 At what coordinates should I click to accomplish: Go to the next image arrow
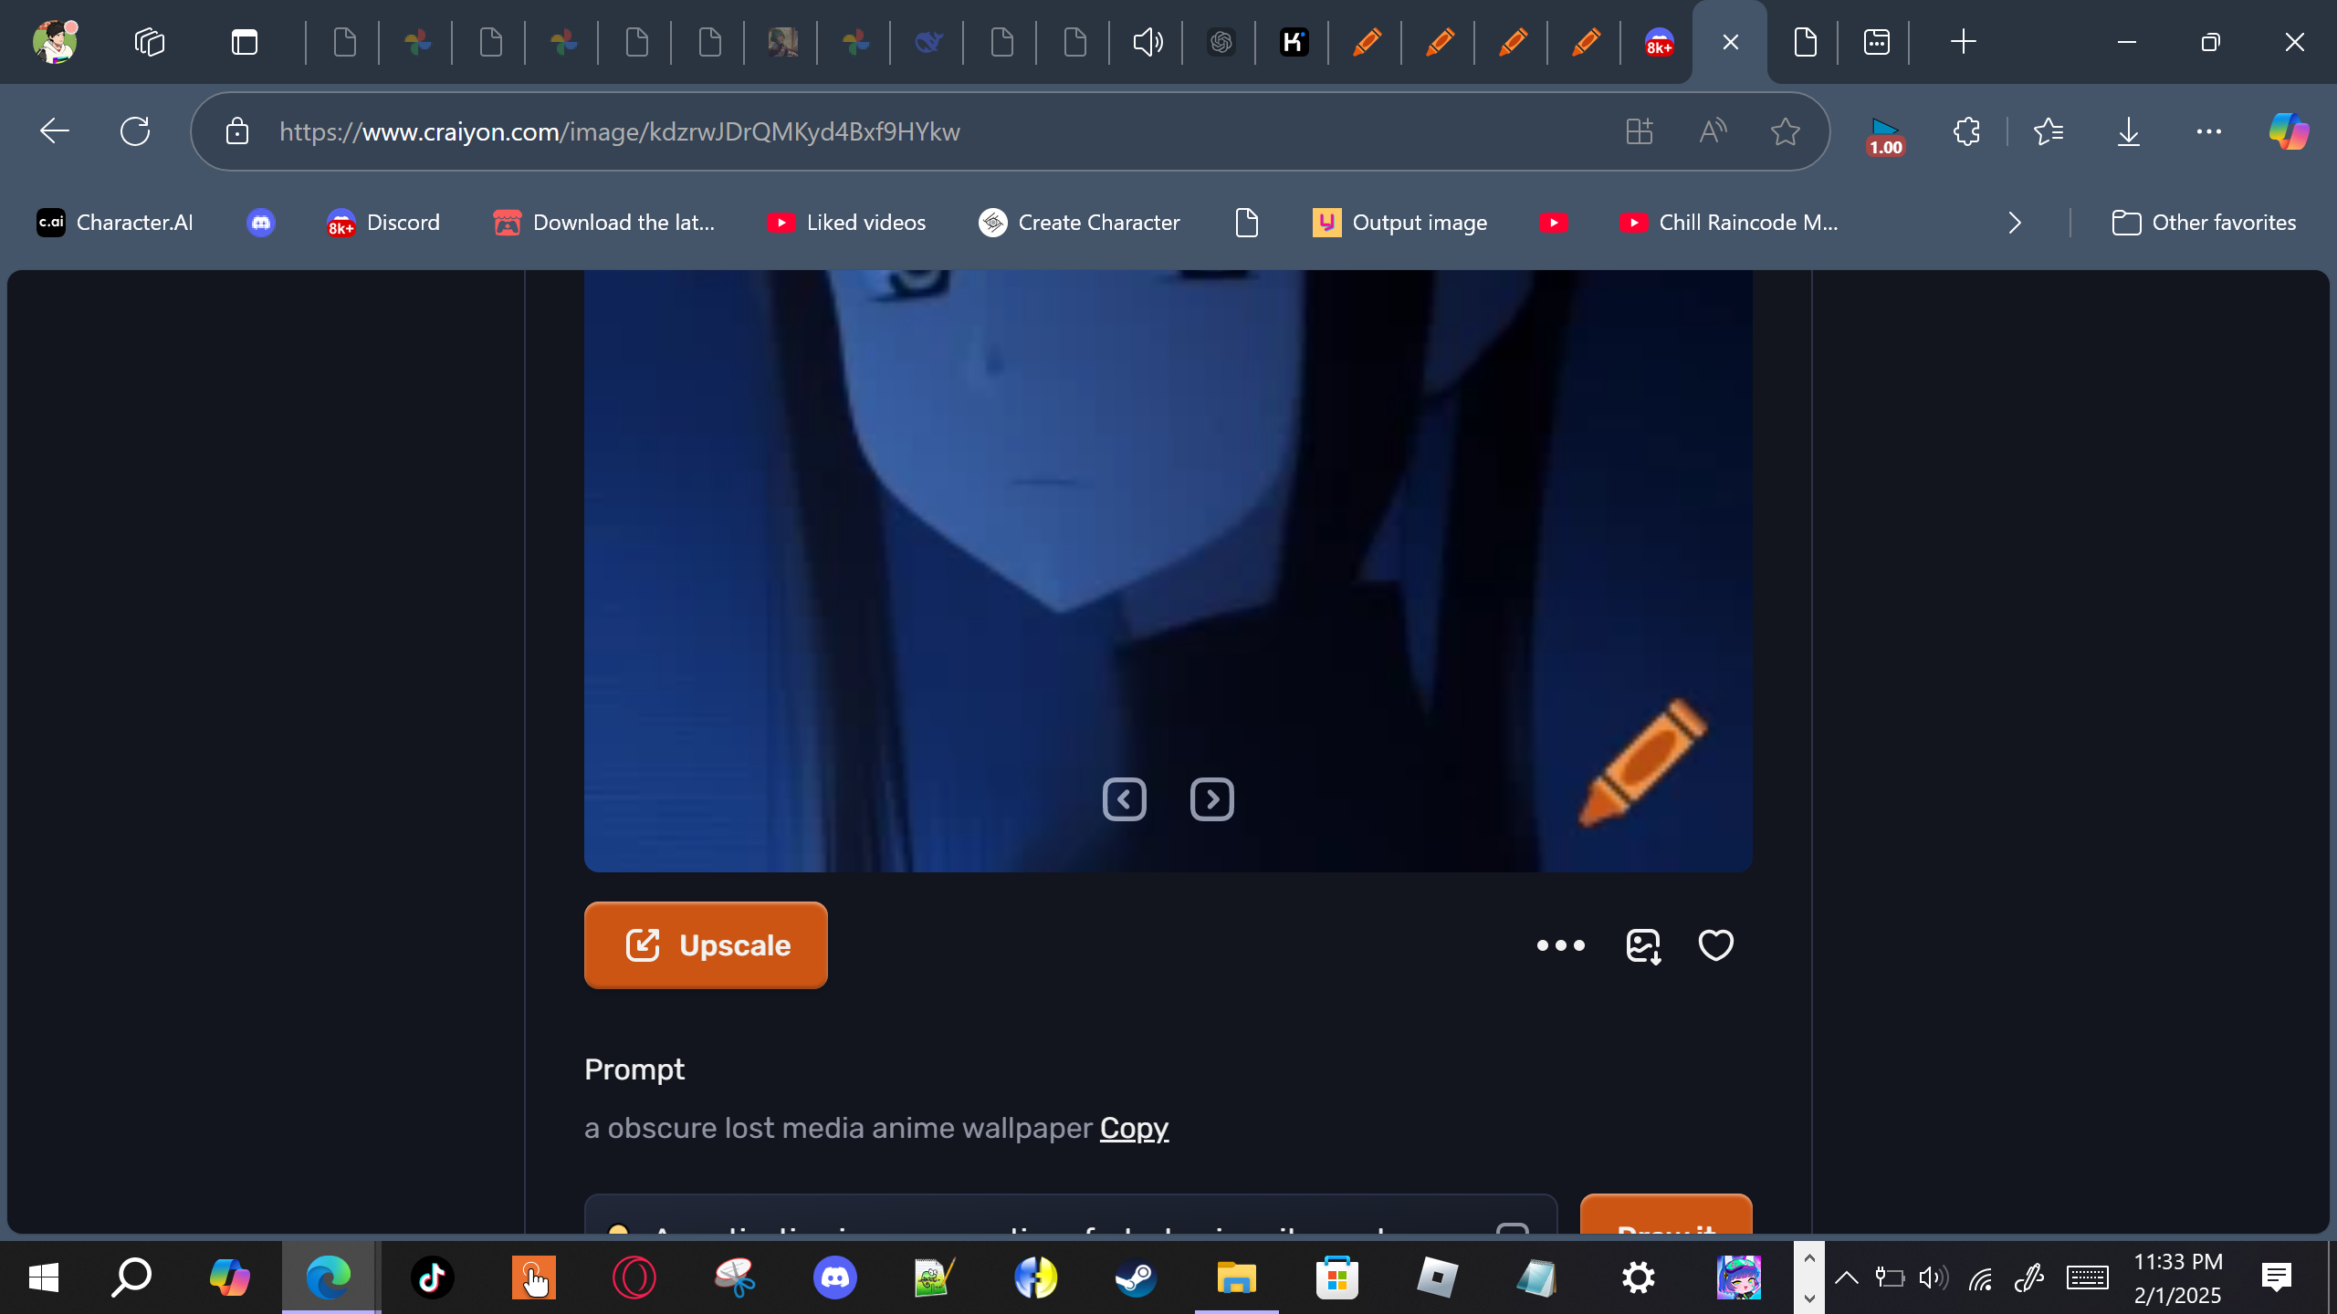[x=1211, y=799]
